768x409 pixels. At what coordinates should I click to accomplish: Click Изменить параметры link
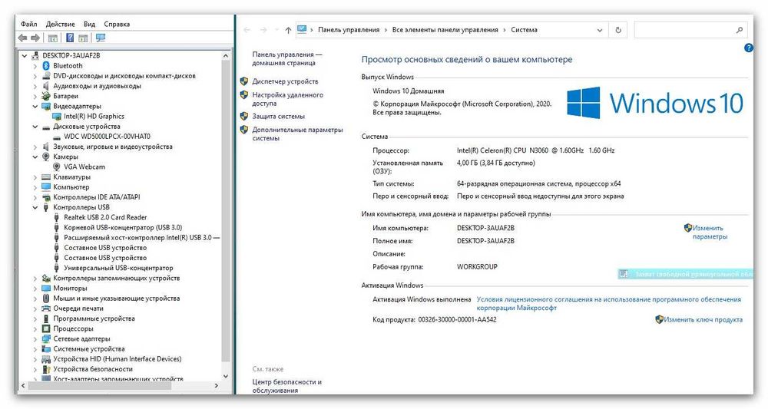(709, 232)
